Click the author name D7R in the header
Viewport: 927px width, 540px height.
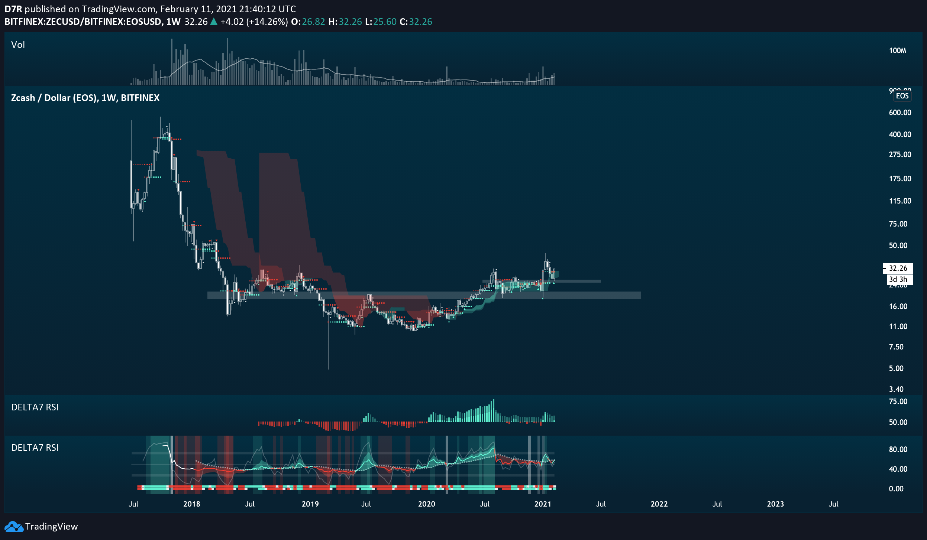(x=13, y=9)
